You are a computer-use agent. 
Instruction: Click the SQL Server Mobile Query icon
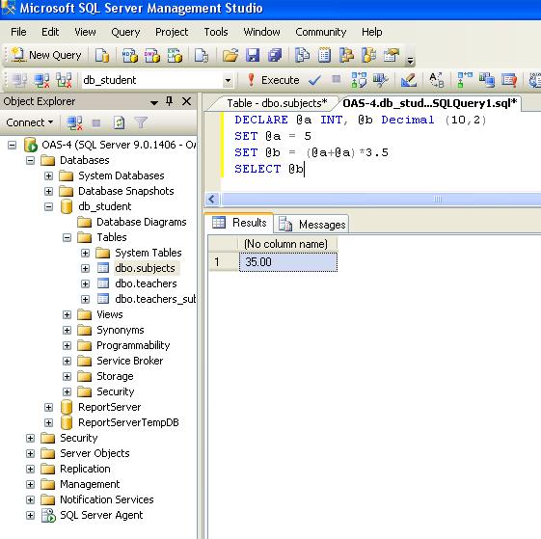(x=202, y=55)
